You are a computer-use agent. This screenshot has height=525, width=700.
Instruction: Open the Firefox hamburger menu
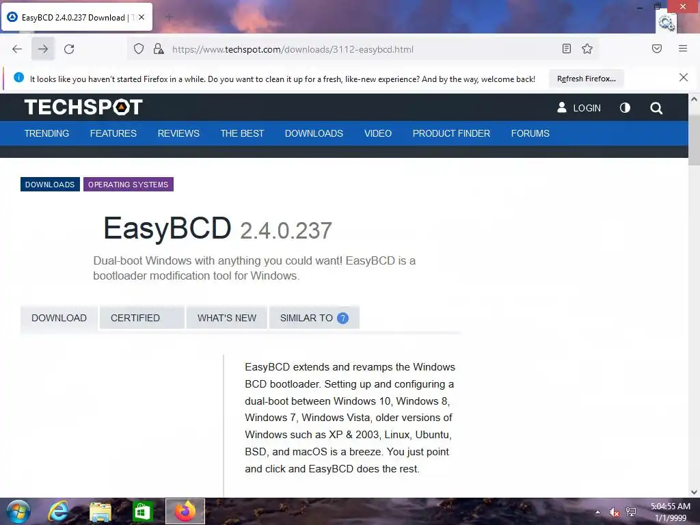point(683,49)
